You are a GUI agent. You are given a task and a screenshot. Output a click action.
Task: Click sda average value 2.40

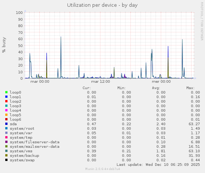161,124
